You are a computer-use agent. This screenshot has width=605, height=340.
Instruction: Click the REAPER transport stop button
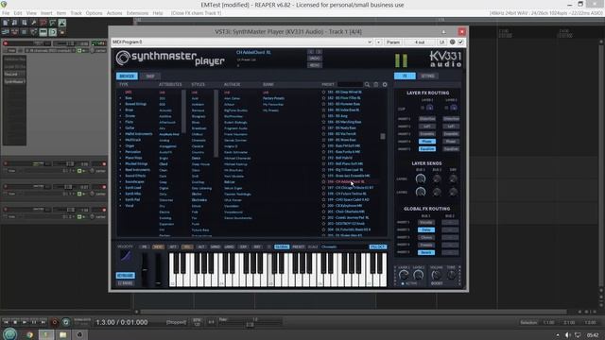[x=15, y=322]
